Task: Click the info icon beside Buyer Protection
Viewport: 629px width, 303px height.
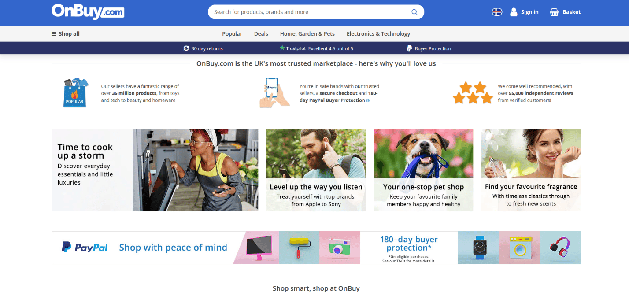Action: coord(368,100)
